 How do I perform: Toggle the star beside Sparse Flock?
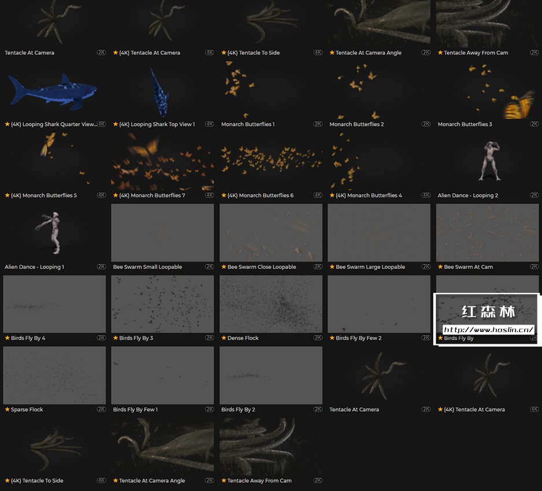tap(7, 409)
